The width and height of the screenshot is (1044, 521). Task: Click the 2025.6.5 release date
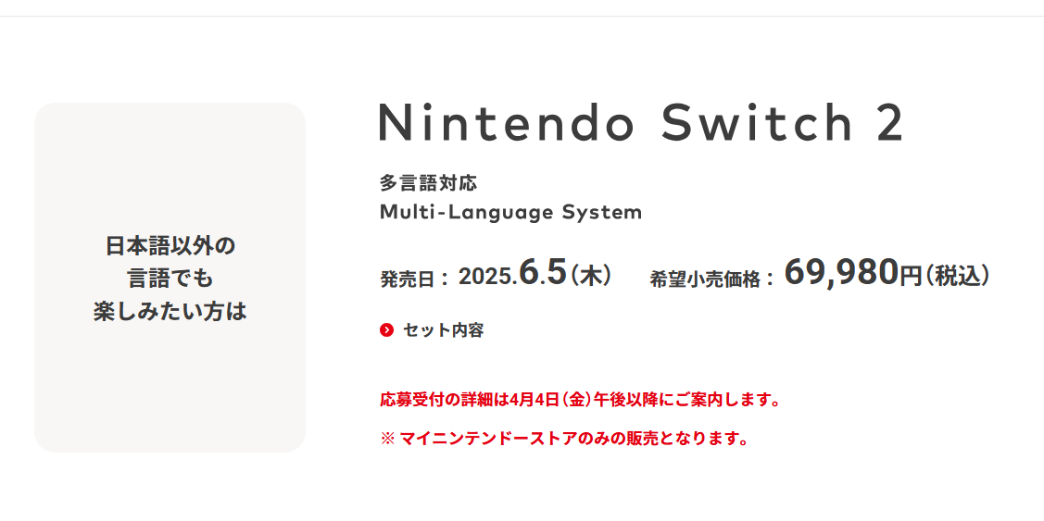[512, 274]
